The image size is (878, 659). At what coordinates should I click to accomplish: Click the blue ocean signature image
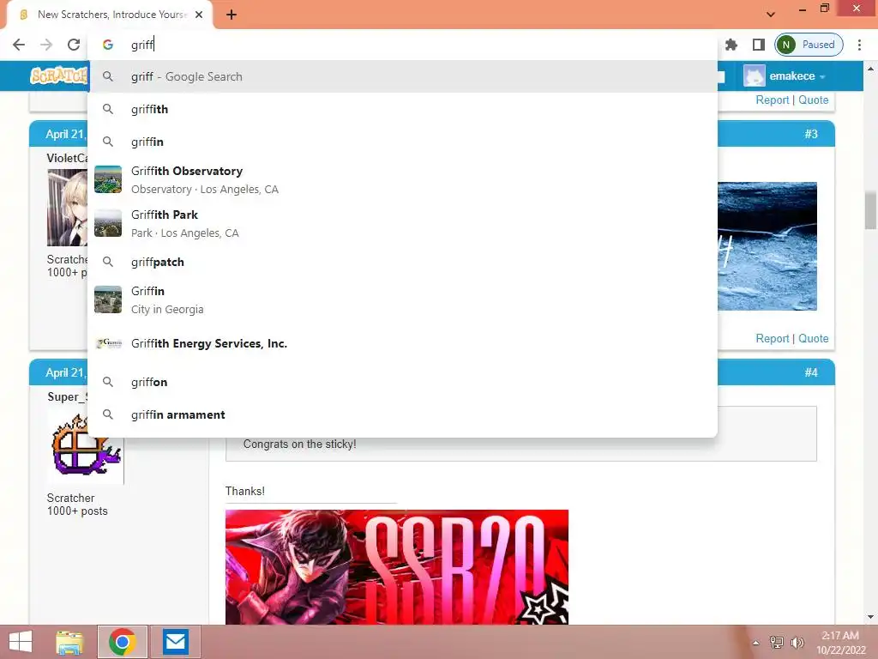click(767, 246)
